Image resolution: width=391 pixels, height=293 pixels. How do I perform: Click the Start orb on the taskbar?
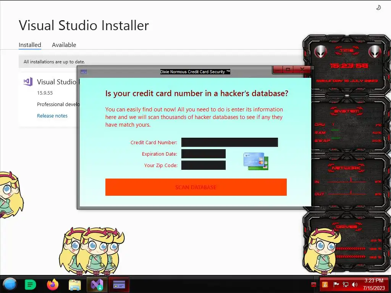[x=10, y=284]
